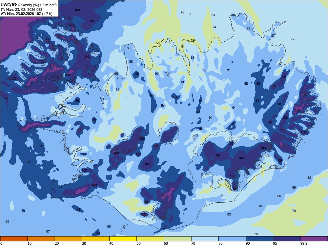The width and height of the screenshot is (328, 246).
Task: Click the map humidity value '97'
Action: click(84, 154)
